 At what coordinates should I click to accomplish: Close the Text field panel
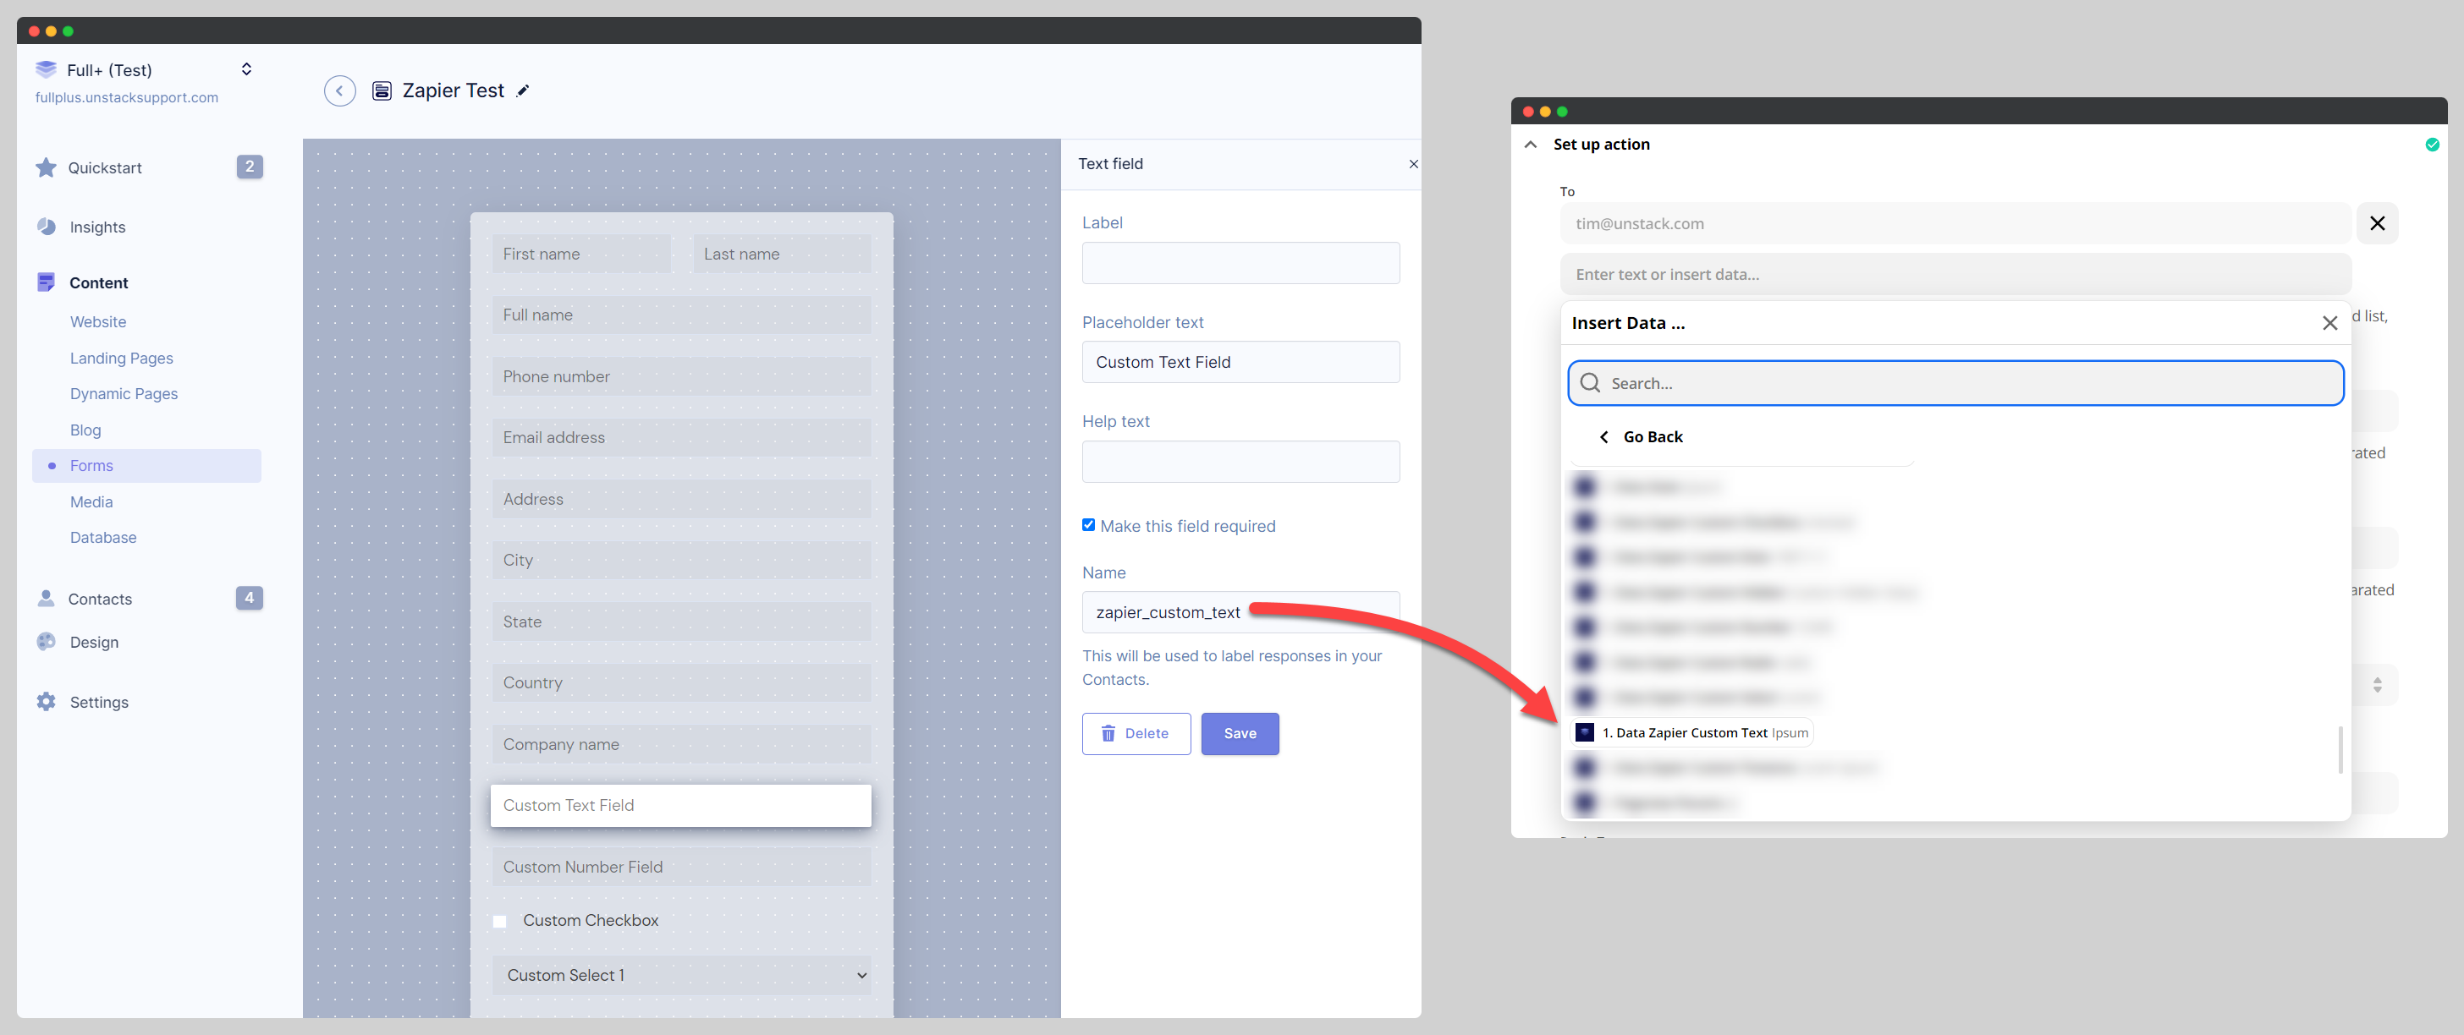[1413, 164]
